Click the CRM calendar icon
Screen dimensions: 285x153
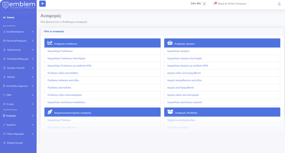(4, 95)
